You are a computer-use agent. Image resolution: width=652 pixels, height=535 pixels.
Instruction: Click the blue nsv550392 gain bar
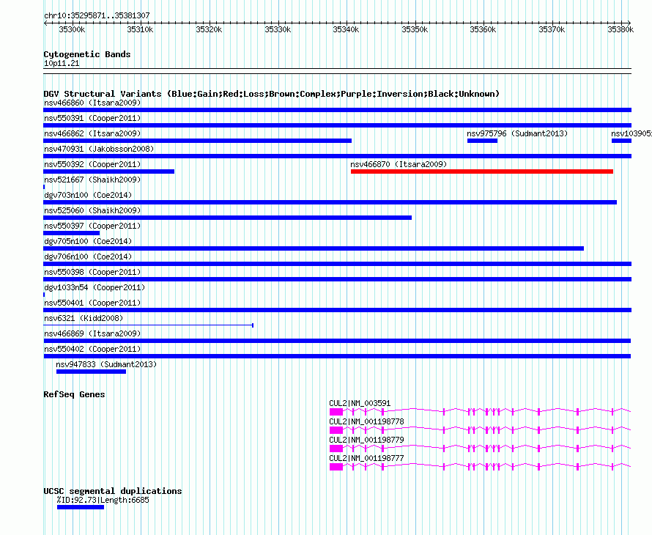pyautogui.click(x=109, y=171)
